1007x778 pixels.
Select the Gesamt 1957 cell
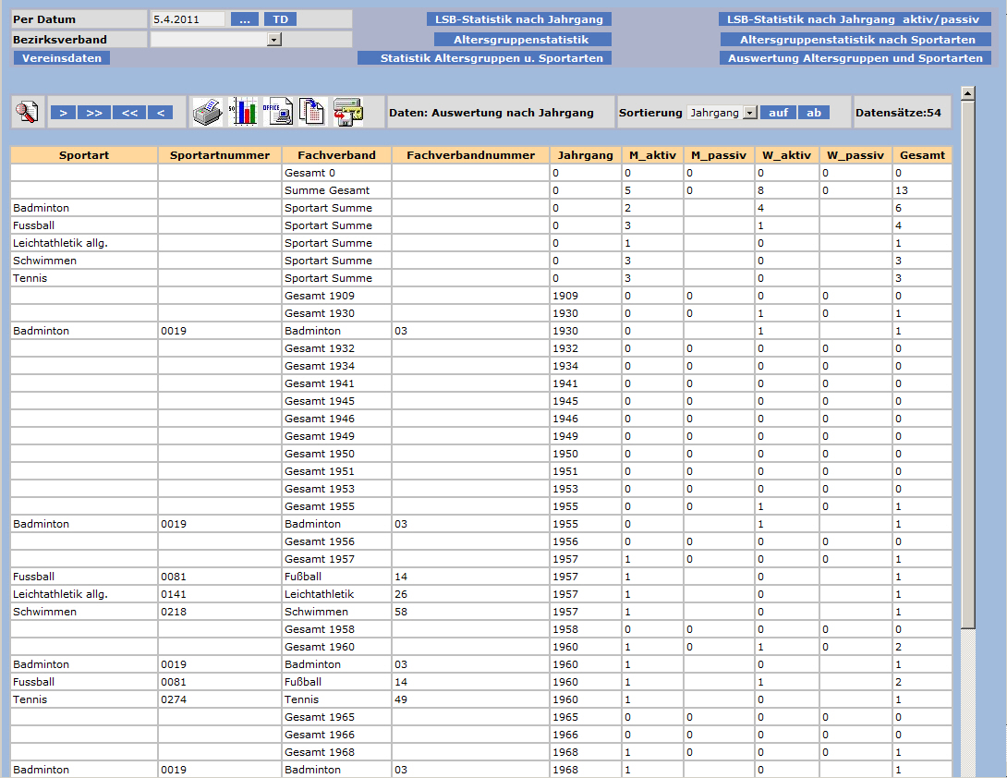(x=336, y=560)
